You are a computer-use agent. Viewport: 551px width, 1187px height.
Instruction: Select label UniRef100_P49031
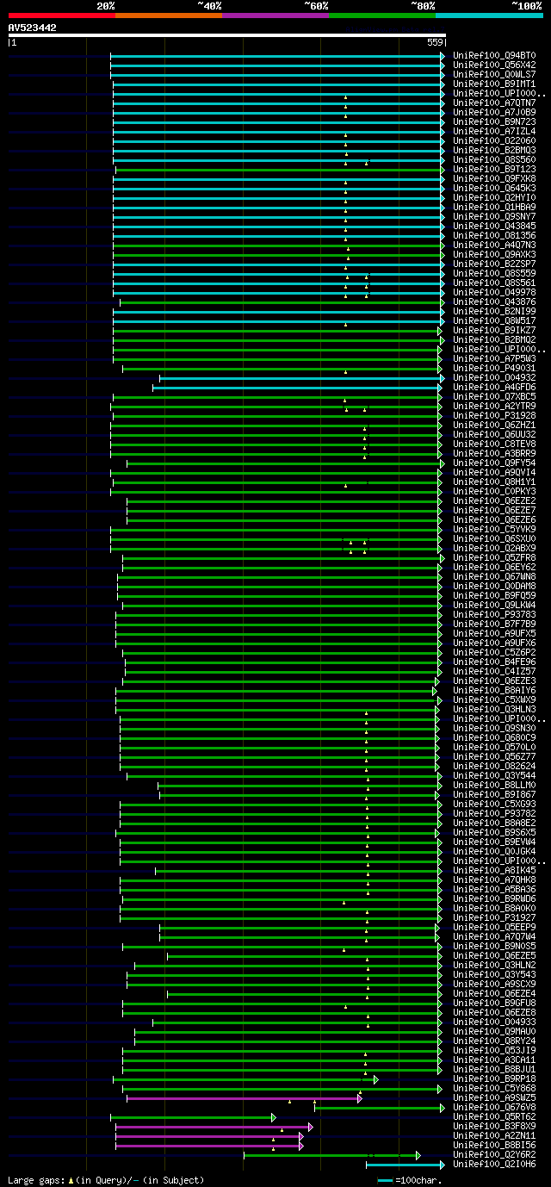tap(494, 369)
